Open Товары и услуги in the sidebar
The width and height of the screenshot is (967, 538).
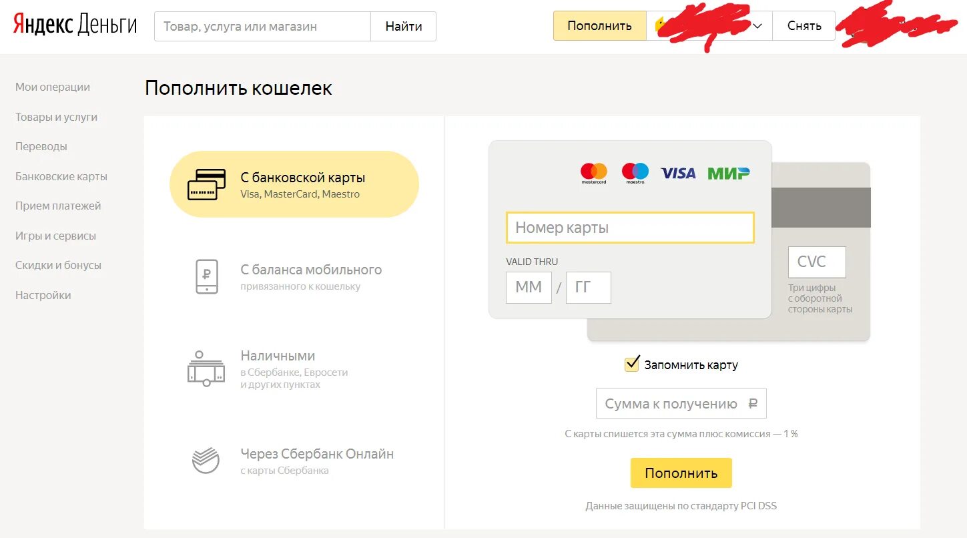[x=56, y=117]
